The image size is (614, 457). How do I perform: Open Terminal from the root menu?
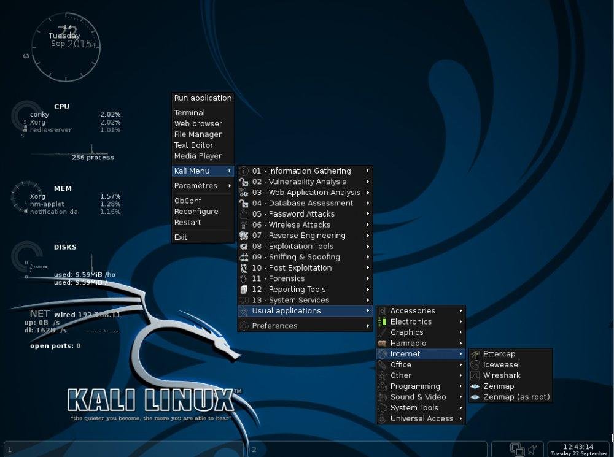coord(203,113)
